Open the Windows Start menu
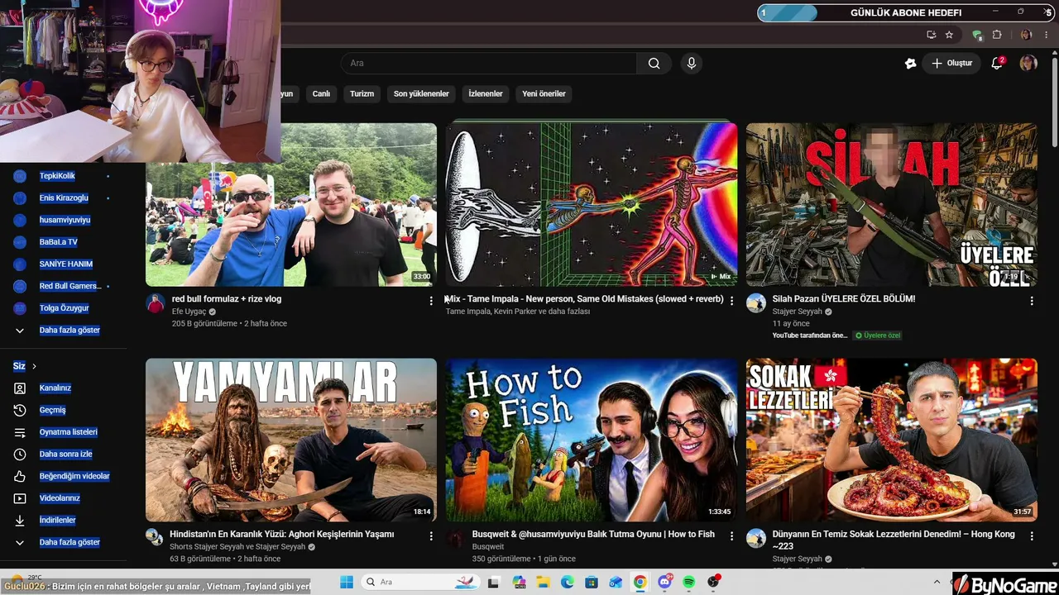The image size is (1059, 595). [x=347, y=582]
